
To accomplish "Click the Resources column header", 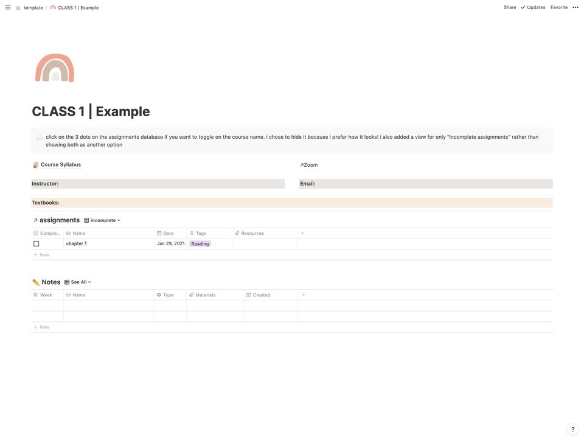I will coord(265,233).
